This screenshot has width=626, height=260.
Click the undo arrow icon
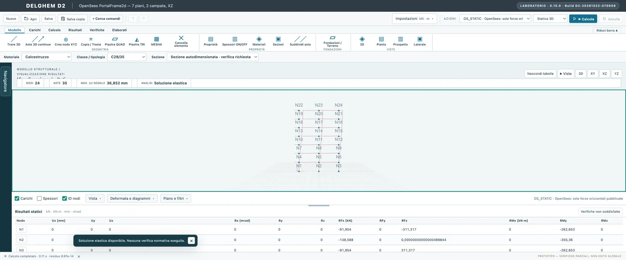[x=133, y=19]
